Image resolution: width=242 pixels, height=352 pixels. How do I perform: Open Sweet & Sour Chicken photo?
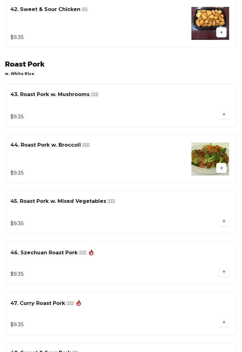coord(204,19)
